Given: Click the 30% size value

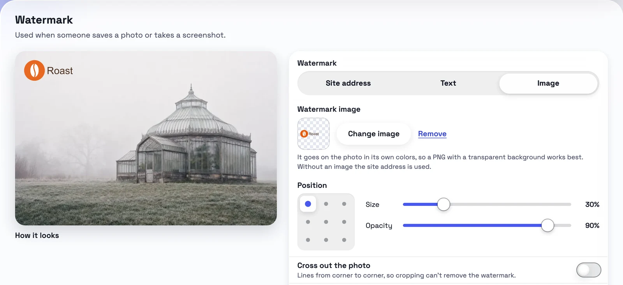Looking at the screenshot, I should [x=592, y=204].
